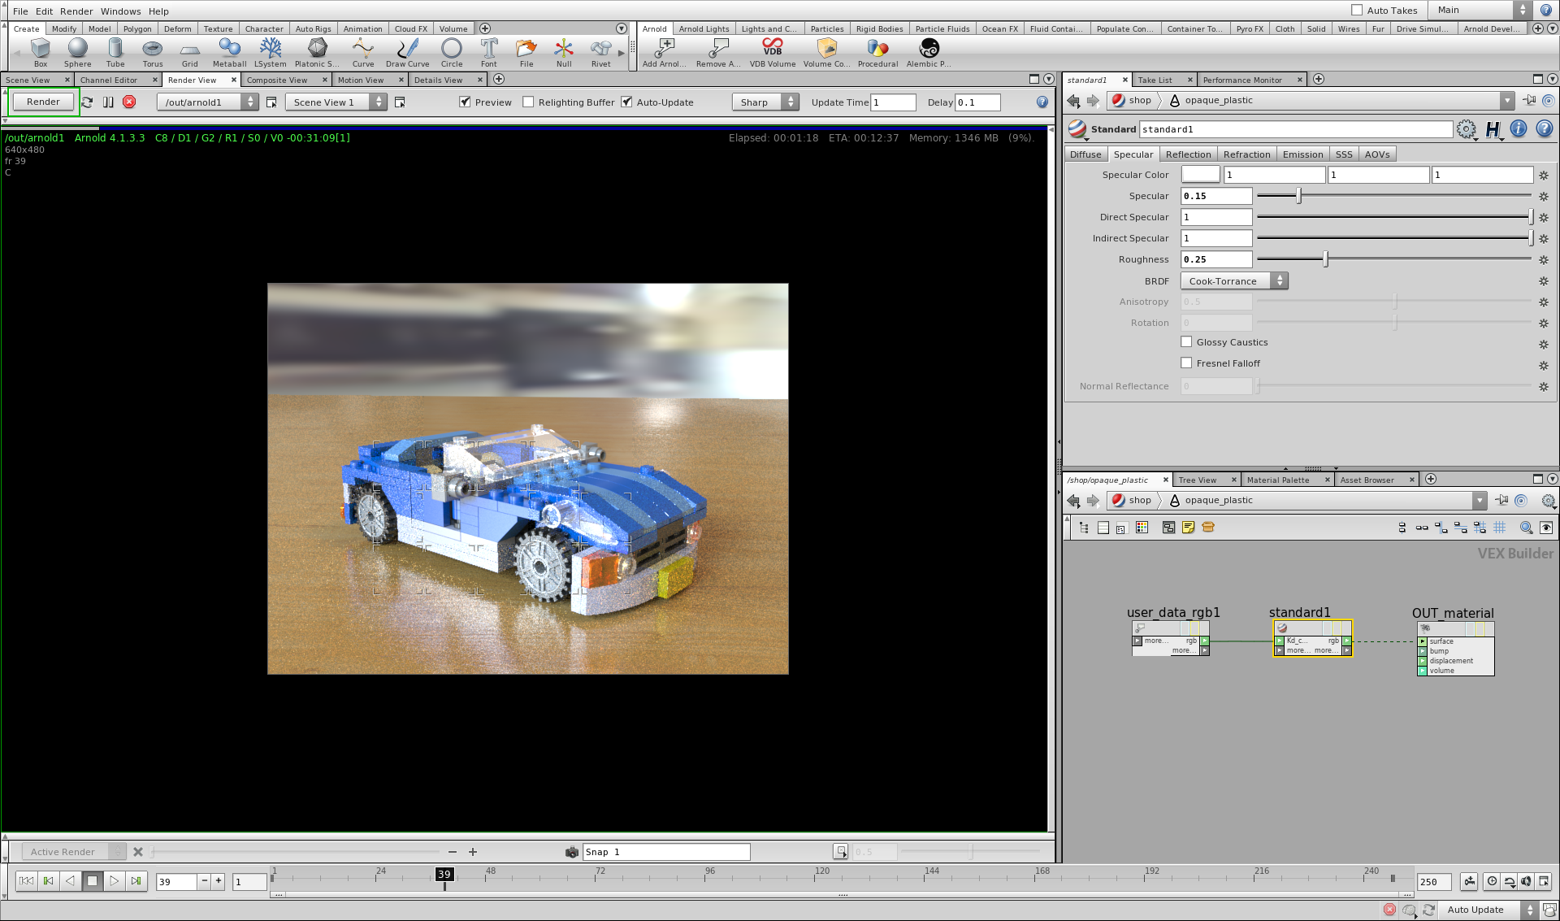Screen dimensions: 1560x921
Task: Click the LSystem shelf tool
Action: tap(270, 52)
